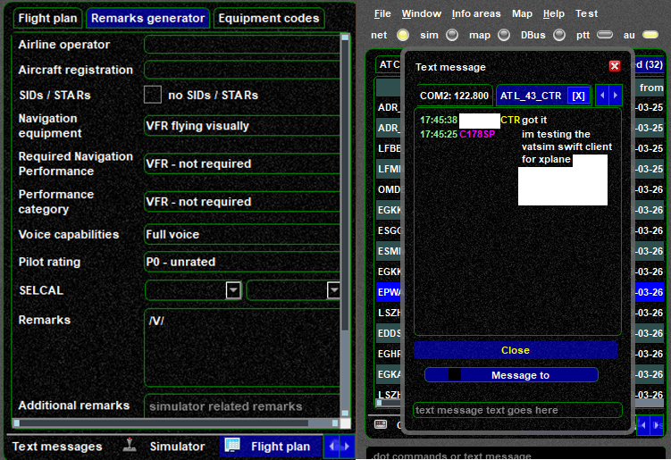Close the Text message overlay via red X
The image size is (671, 460).
tap(614, 66)
